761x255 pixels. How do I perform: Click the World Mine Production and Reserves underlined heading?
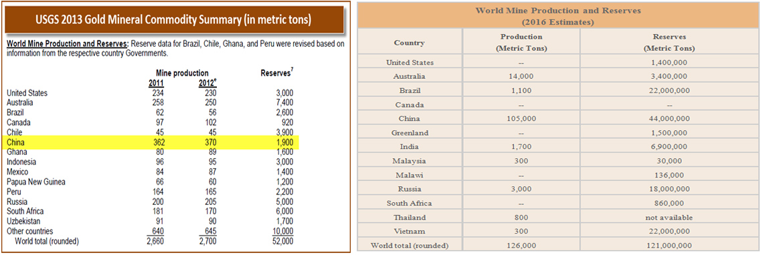(68, 43)
